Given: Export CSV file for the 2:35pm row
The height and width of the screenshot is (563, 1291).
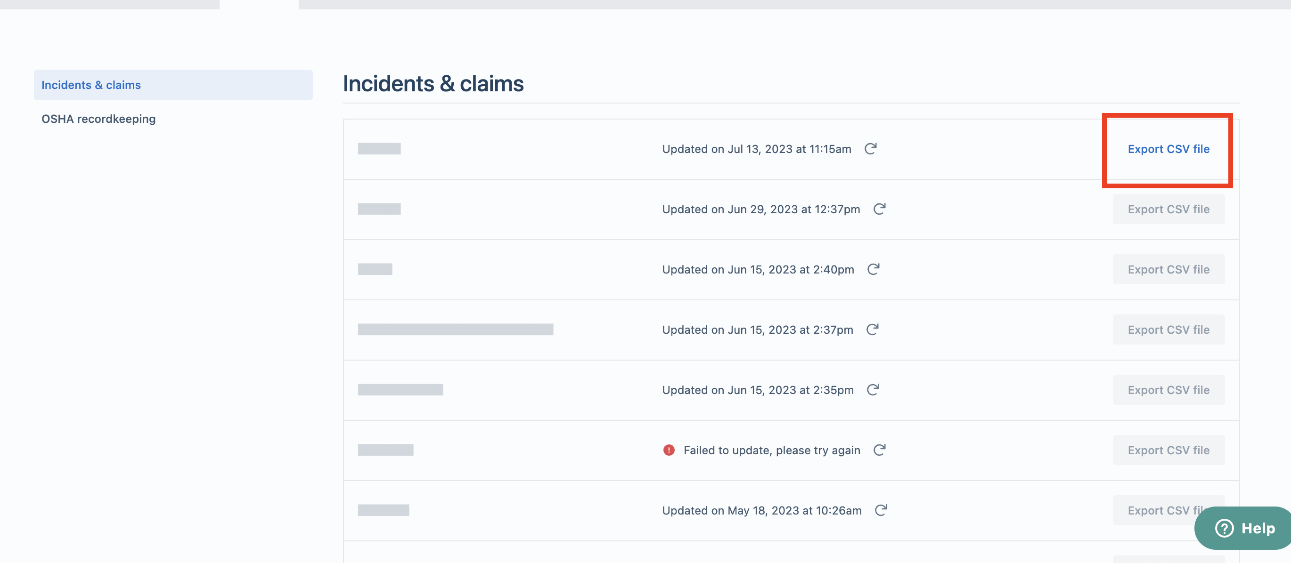Looking at the screenshot, I should [x=1168, y=390].
